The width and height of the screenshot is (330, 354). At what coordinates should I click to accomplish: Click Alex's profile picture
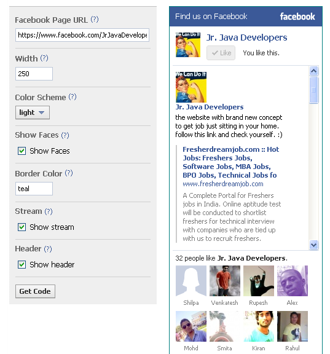click(293, 281)
